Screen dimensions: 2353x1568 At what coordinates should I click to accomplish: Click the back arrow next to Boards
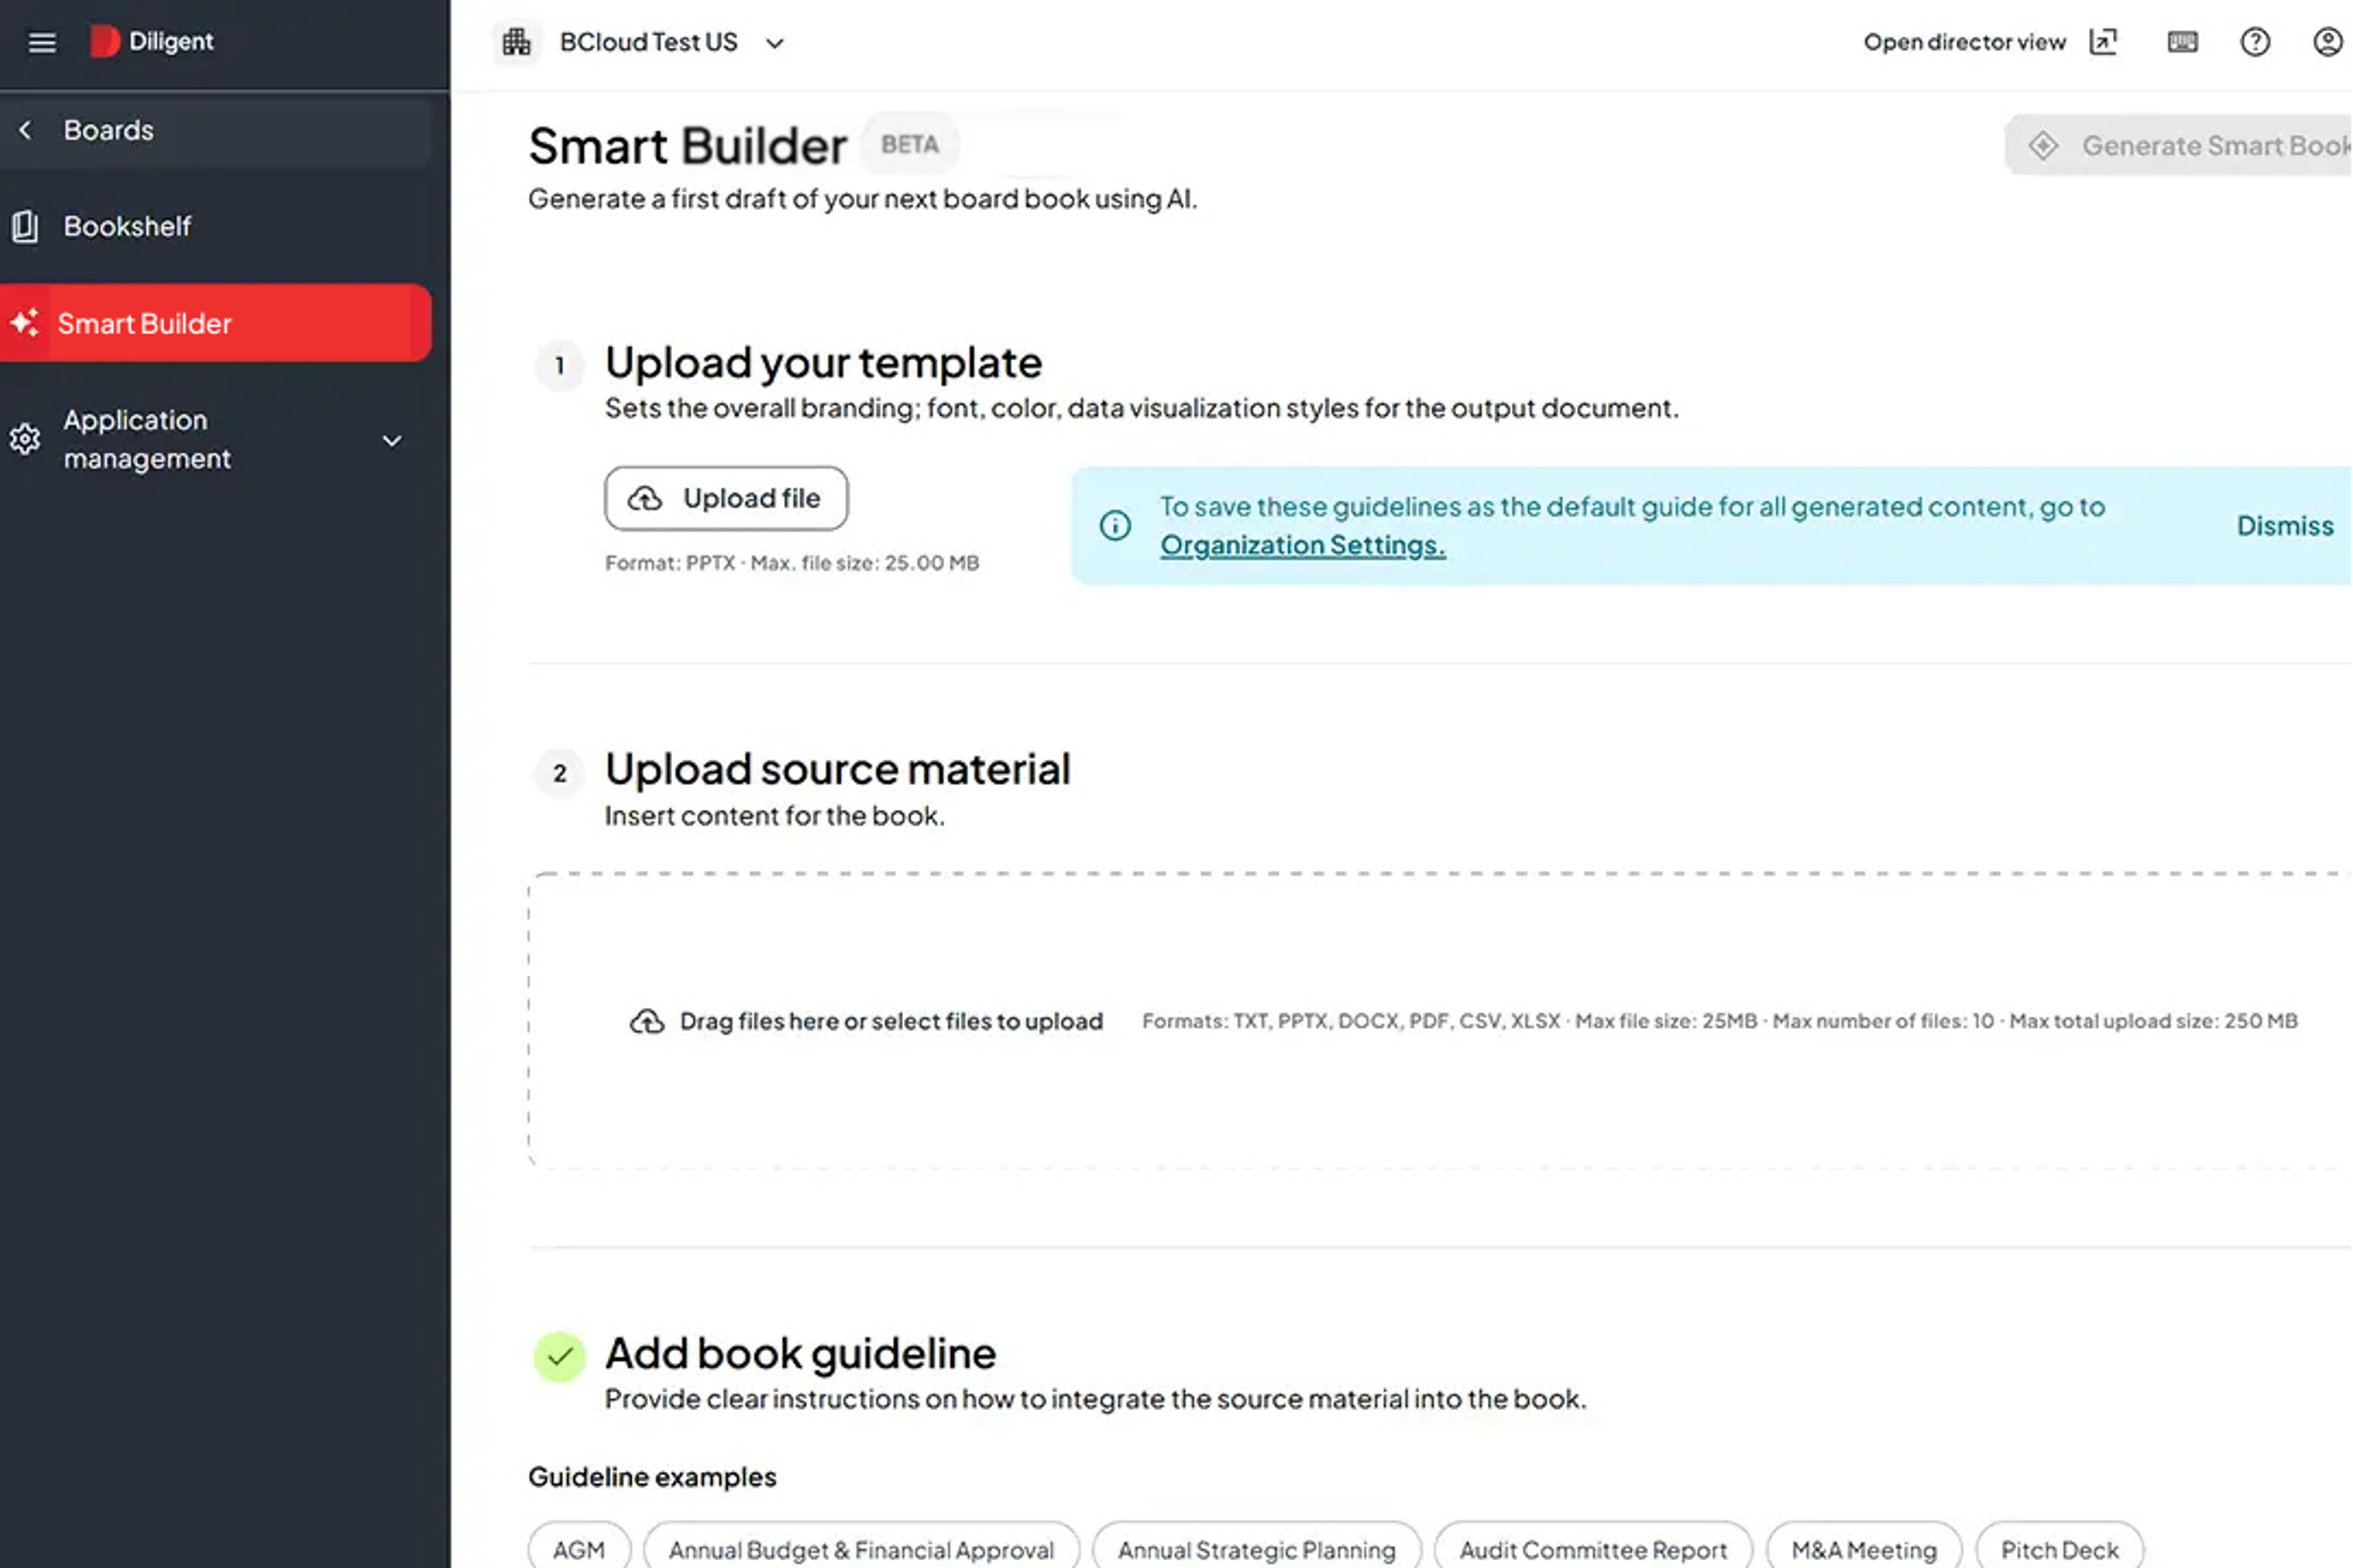(24, 130)
